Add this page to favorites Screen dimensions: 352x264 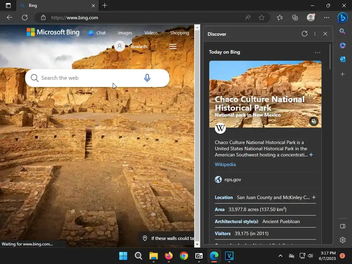coord(261,18)
